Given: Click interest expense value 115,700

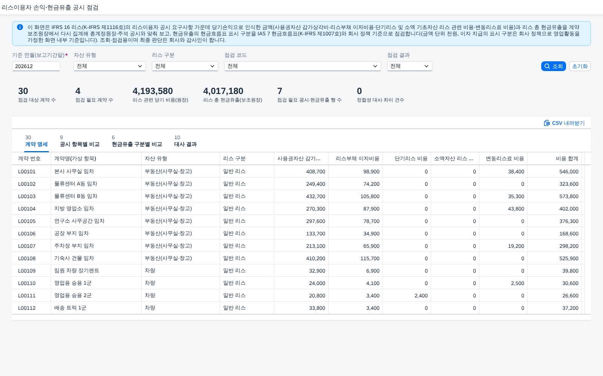Looking at the screenshot, I should click(370, 258).
